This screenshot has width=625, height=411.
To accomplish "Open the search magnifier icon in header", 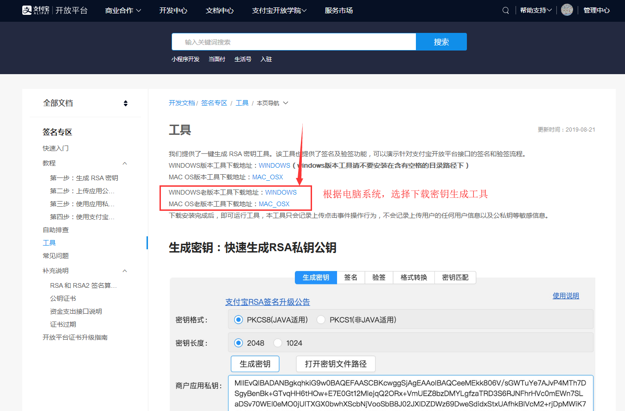I will click(x=506, y=10).
